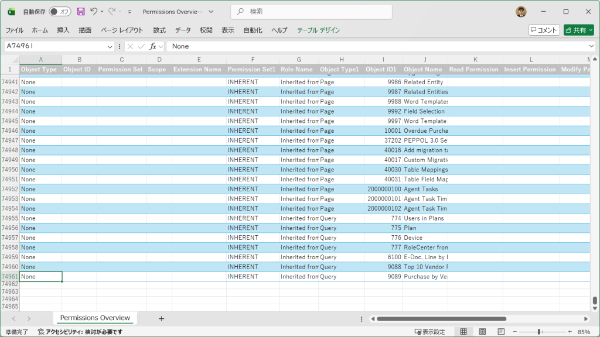
Task: Open the file name dropdown in title bar
Action: [x=211, y=12]
